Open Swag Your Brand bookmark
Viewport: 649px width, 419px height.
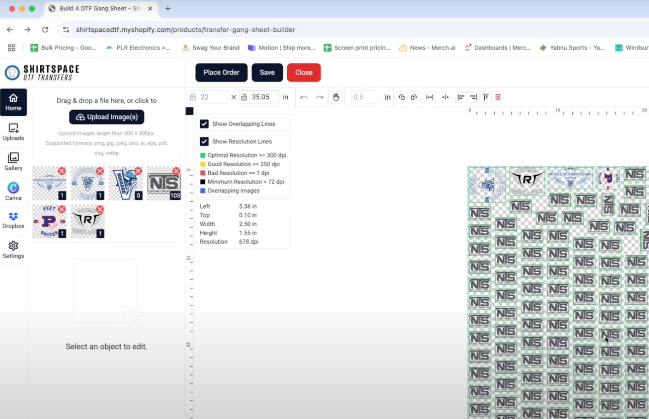[211, 48]
